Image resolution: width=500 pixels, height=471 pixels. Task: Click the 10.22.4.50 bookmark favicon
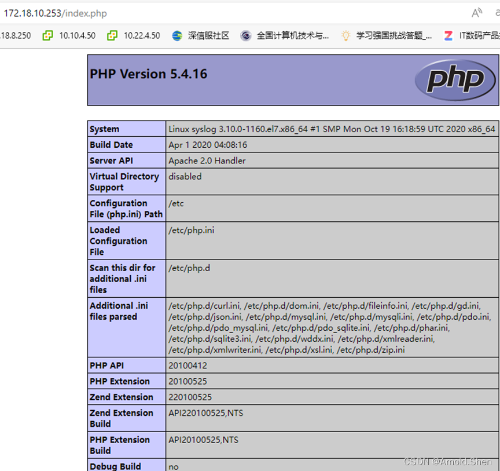point(112,35)
